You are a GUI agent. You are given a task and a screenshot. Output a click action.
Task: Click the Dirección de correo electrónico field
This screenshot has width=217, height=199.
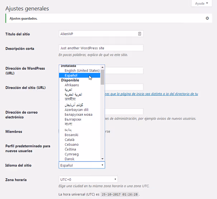(124, 111)
